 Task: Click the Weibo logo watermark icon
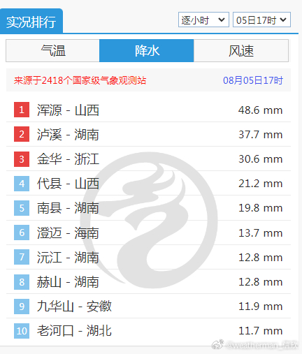tap(218, 345)
